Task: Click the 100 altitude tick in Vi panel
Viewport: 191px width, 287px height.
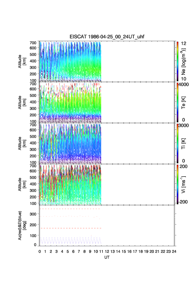Action: [33, 203]
